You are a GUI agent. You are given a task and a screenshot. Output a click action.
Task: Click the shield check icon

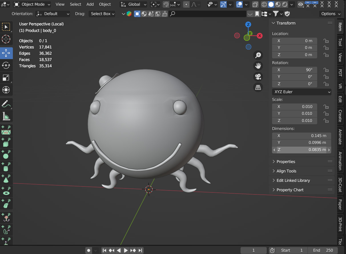(287, 14)
